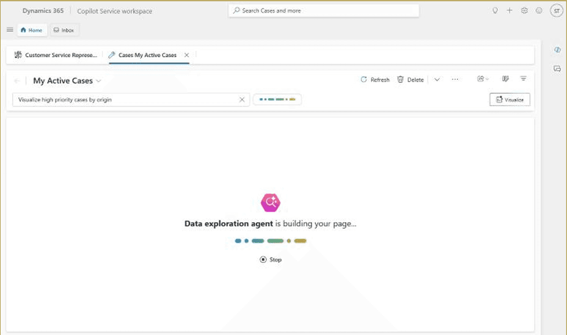
Task: Click the Copilot Service workspace title
Action: 115,11
